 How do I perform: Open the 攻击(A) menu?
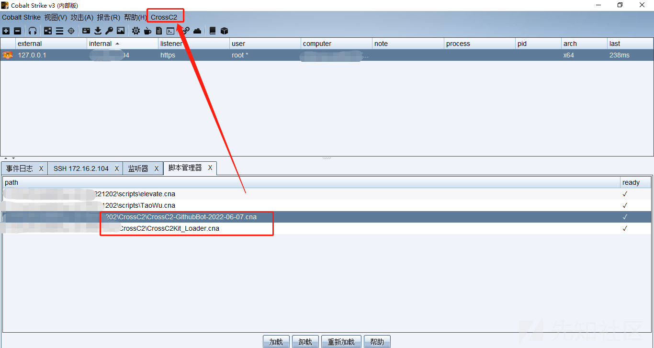coord(82,17)
